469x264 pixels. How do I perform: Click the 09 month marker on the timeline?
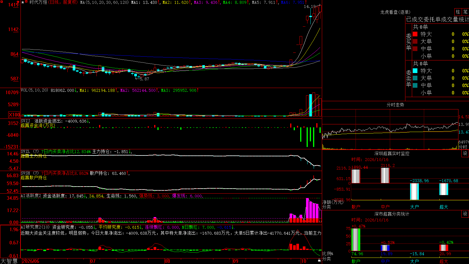pyautogui.click(x=236, y=261)
